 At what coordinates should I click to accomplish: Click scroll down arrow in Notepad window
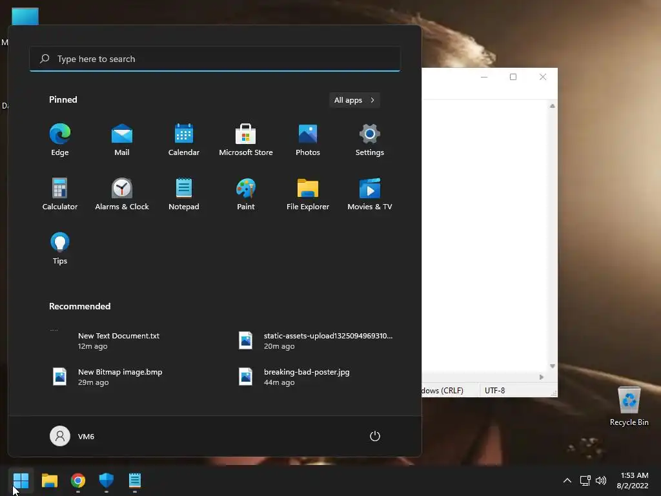(x=553, y=366)
